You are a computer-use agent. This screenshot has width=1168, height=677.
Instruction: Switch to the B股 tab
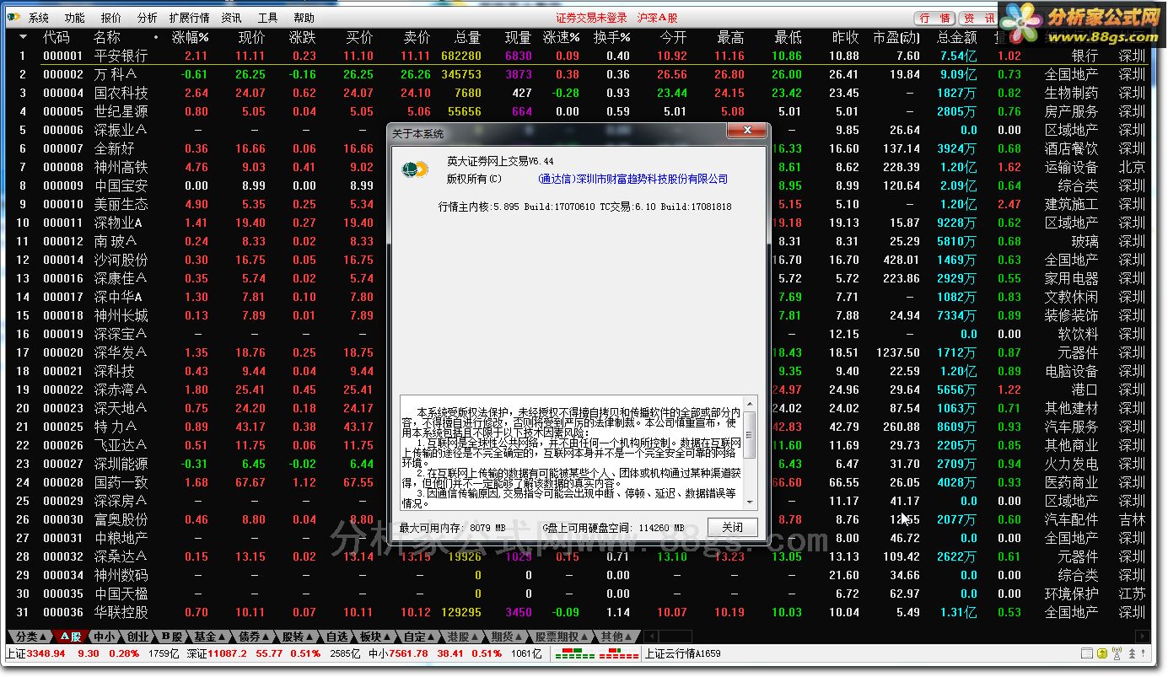tap(171, 637)
